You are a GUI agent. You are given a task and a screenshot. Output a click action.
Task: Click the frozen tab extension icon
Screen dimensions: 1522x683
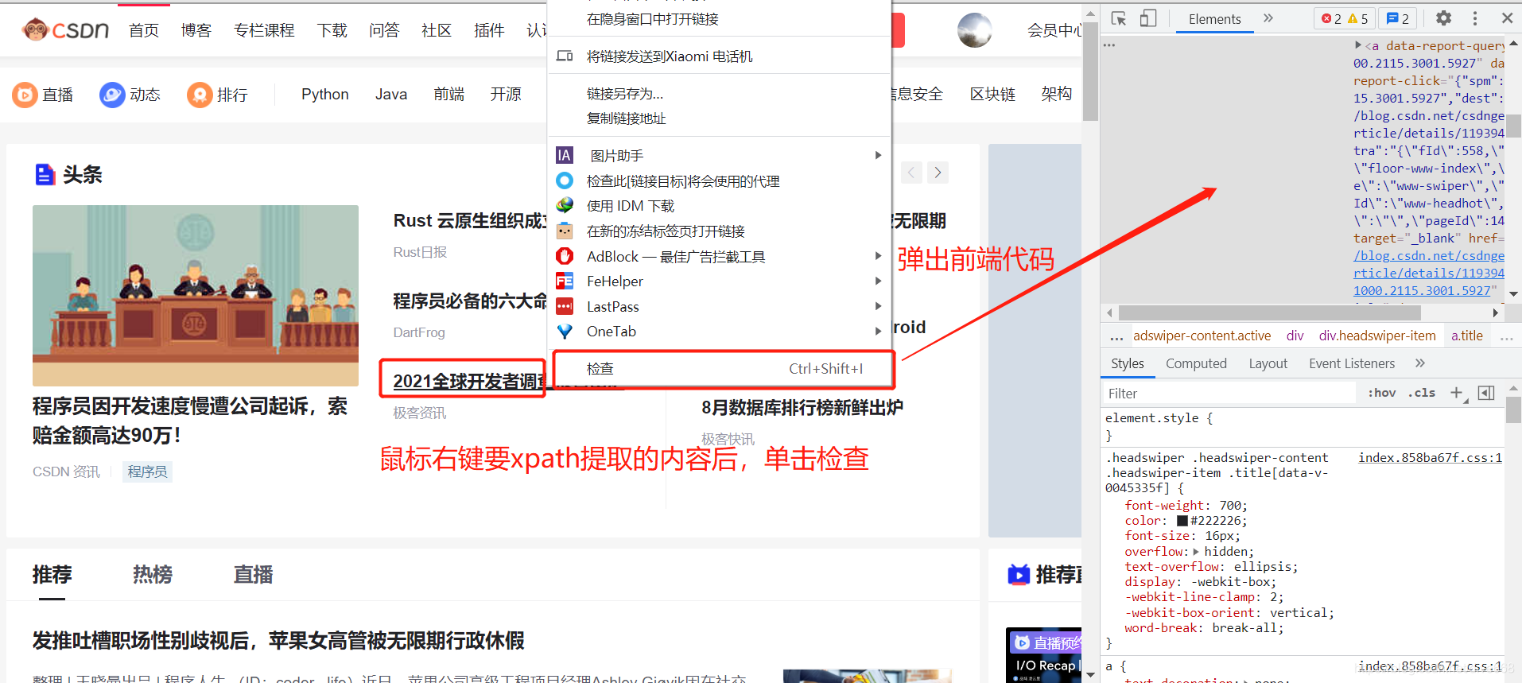[x=565, y=231]
